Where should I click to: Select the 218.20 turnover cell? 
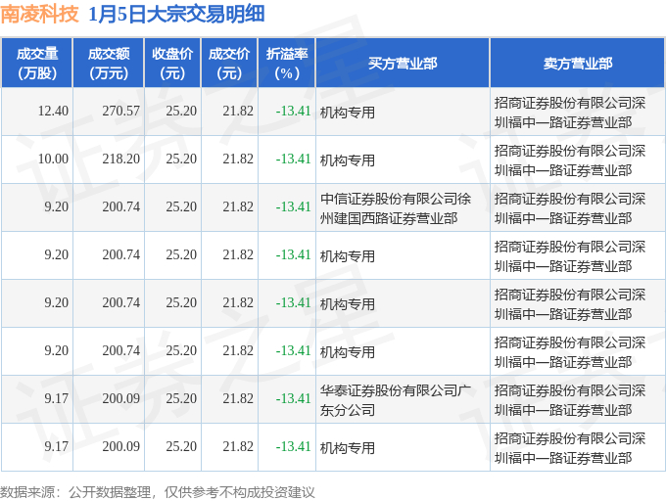(120, 159)
